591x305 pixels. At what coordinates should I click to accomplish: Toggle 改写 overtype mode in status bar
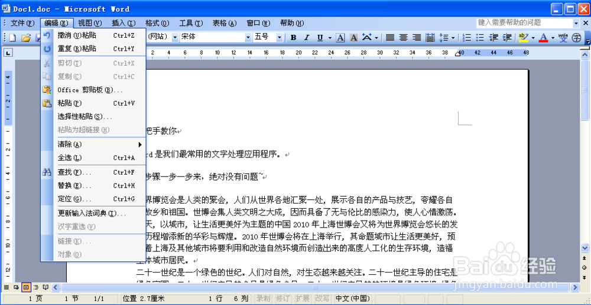(x=322, y=299)
